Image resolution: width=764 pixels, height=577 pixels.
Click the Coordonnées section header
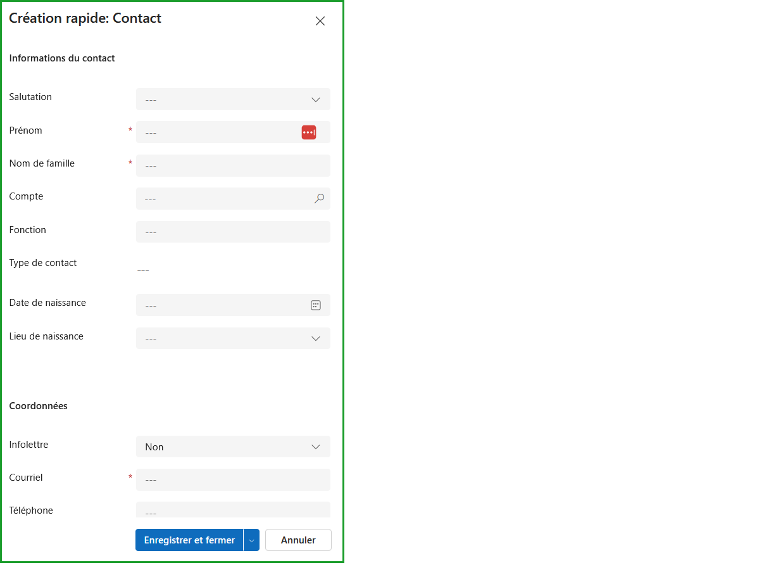point(39,405)
